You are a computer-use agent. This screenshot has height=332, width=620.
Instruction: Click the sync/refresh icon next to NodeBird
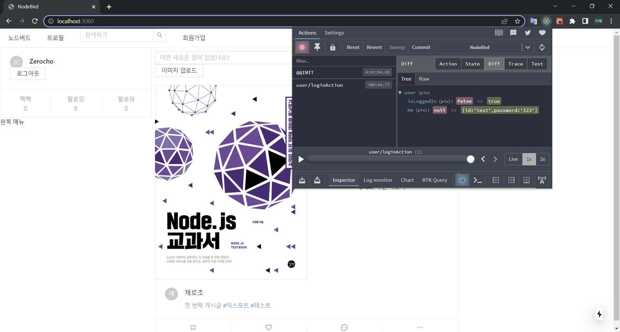pyautogui.click(x=542, y=47)
